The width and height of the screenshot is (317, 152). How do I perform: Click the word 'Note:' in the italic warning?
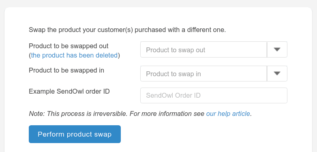pos(37,113)
